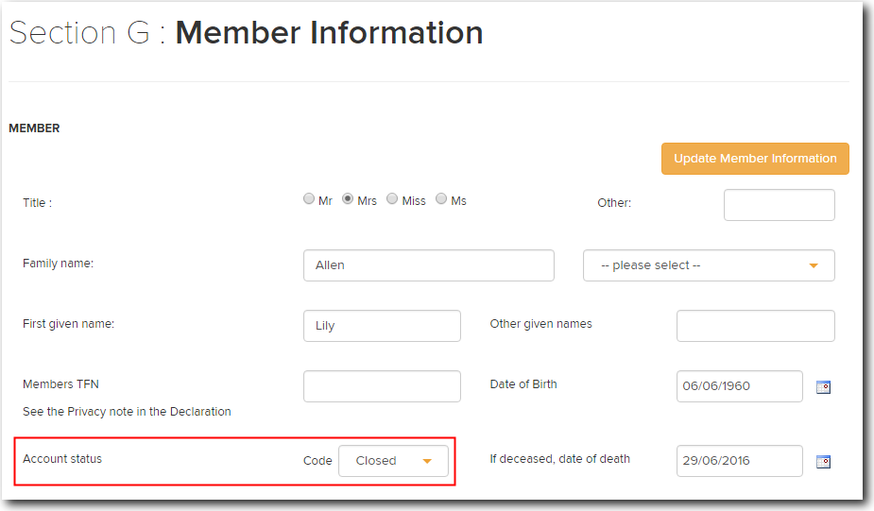
Task: Choose the Mrs title option
Action: tap(348, 199)
